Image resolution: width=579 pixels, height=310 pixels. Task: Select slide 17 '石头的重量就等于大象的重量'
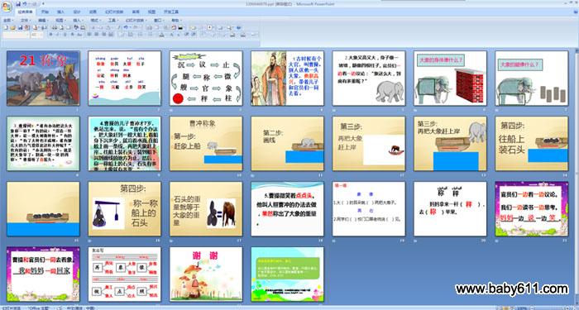pos(206,209)
